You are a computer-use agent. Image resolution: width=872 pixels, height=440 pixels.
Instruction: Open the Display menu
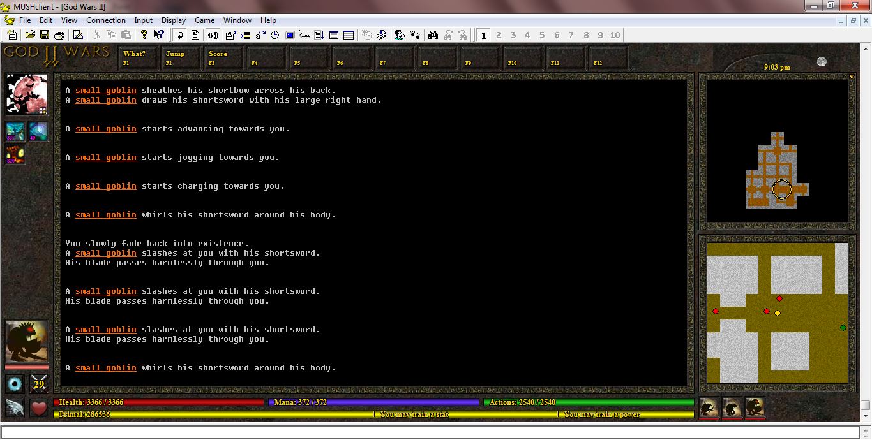click(174, 20)
